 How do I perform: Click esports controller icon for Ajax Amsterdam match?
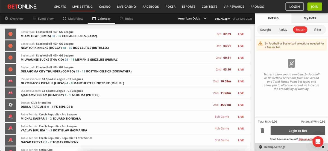point(11,93)
